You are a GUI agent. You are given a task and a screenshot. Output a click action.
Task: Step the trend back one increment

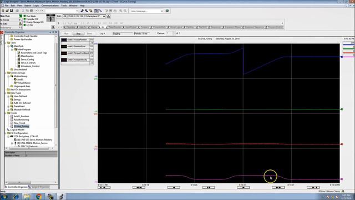[174, 188]
